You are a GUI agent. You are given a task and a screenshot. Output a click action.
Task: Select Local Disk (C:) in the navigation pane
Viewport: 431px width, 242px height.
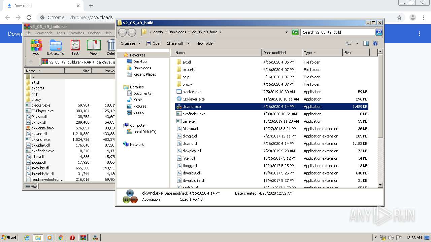(x=144, y=132)
